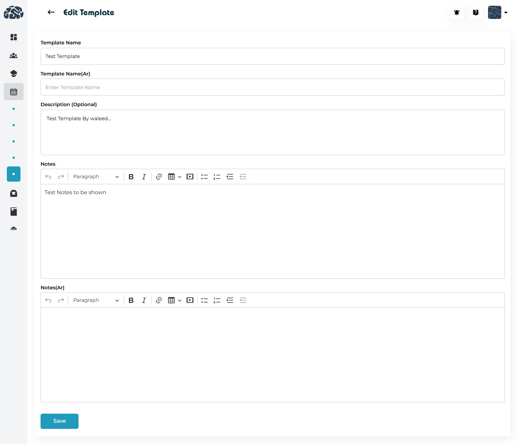Increase indent in Notes editor toolbar

point(230,177)
